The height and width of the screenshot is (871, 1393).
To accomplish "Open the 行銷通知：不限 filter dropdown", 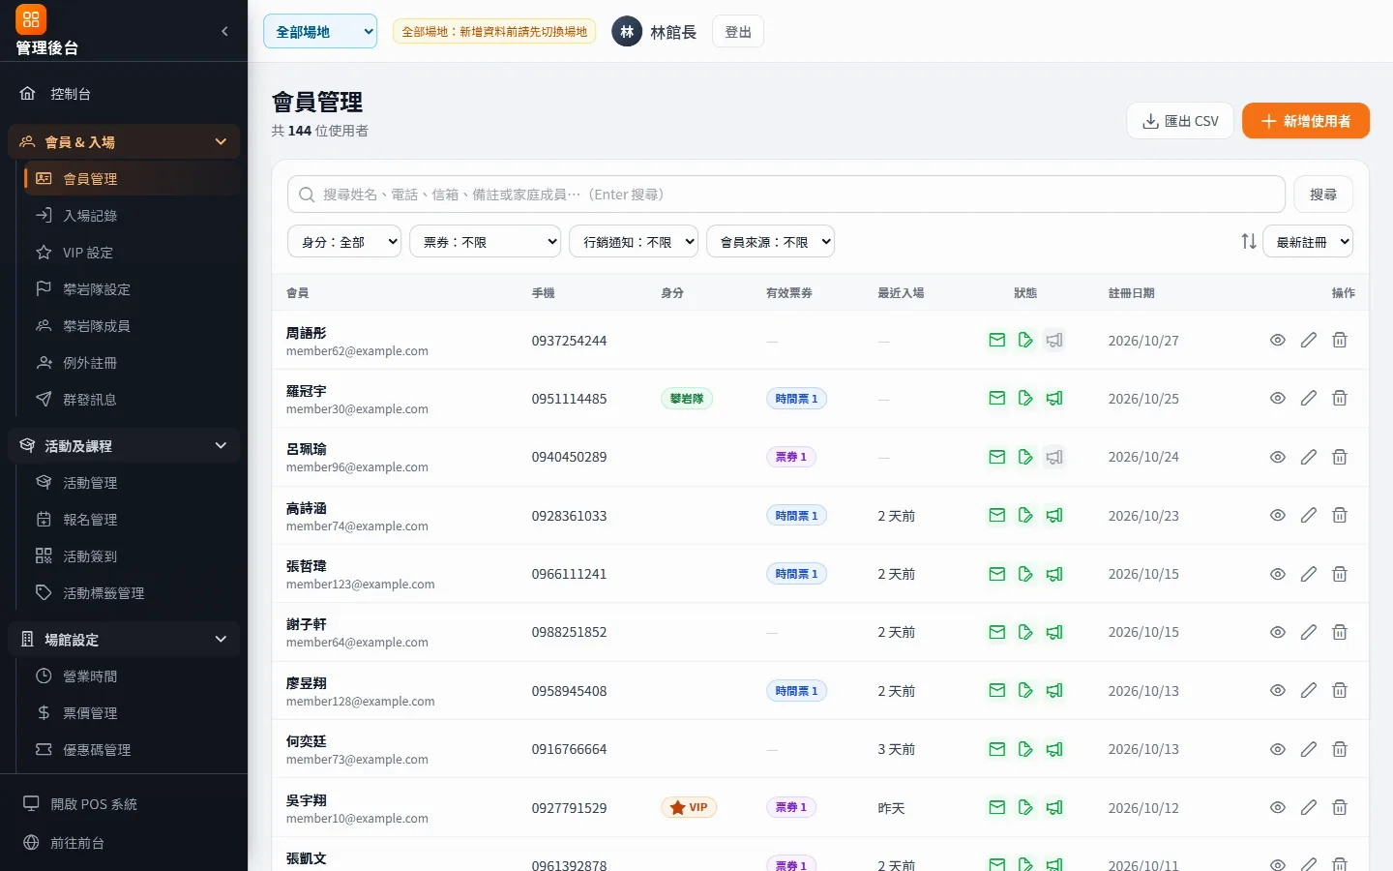I will 634,242.
